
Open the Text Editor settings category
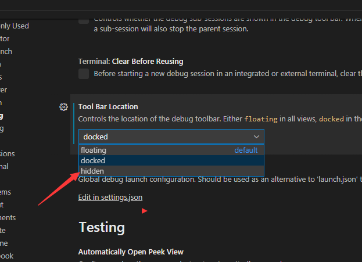coord(5,38)
